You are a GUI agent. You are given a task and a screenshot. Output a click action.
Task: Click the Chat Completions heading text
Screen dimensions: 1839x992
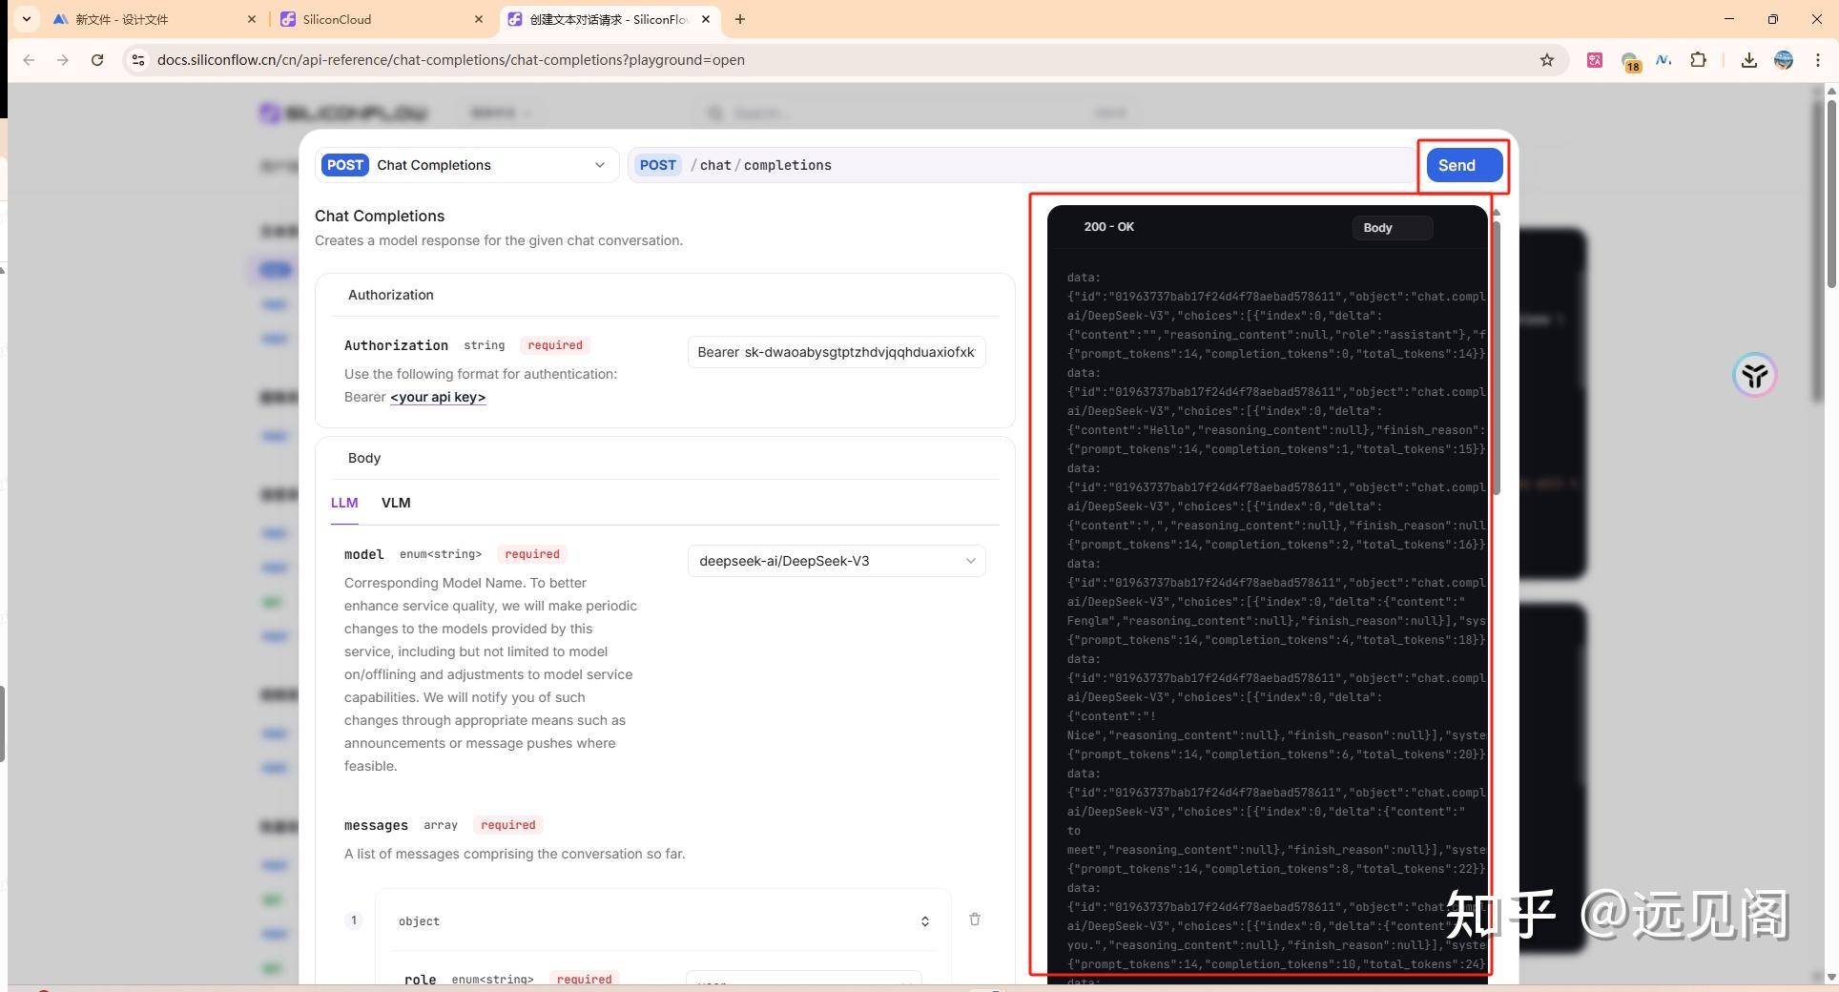tap(380, 216)
